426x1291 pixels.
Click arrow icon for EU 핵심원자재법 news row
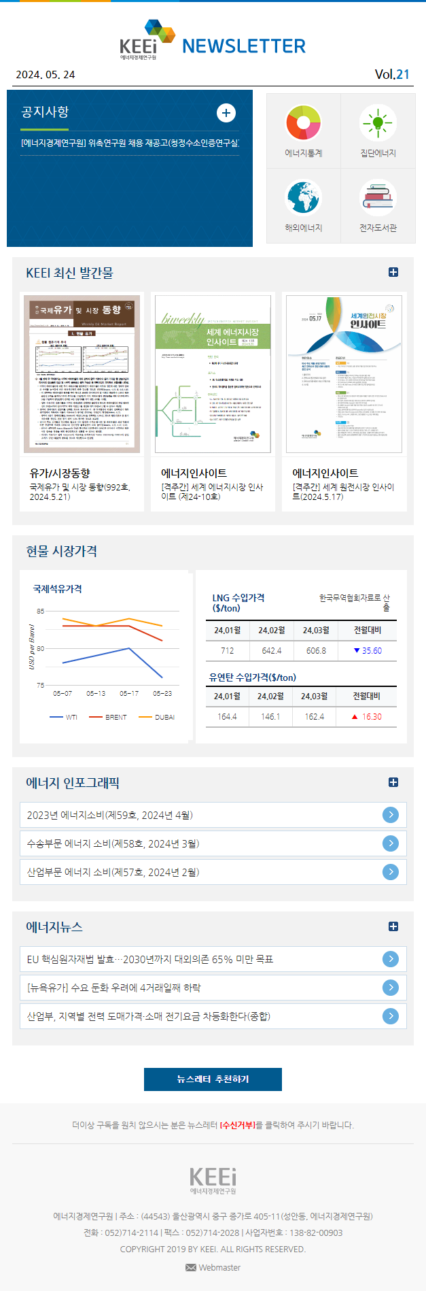click(x=391, y=959)
